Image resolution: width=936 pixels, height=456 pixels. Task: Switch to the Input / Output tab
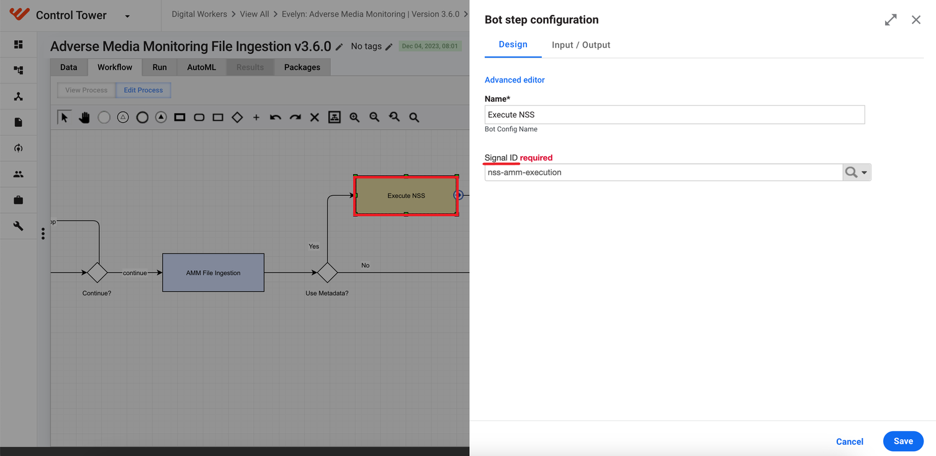pos(581,45)
